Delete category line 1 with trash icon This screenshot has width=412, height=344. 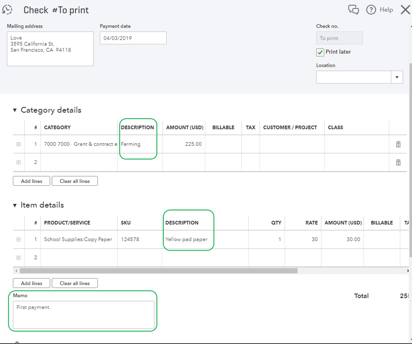pyautogui.click(x=398, y=144)
